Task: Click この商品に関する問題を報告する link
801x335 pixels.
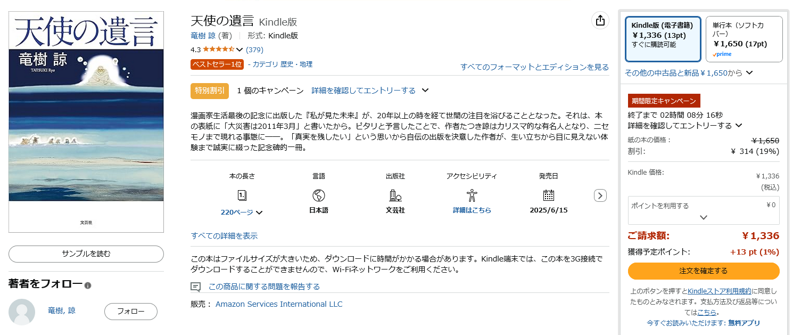Action: point(264,287)
